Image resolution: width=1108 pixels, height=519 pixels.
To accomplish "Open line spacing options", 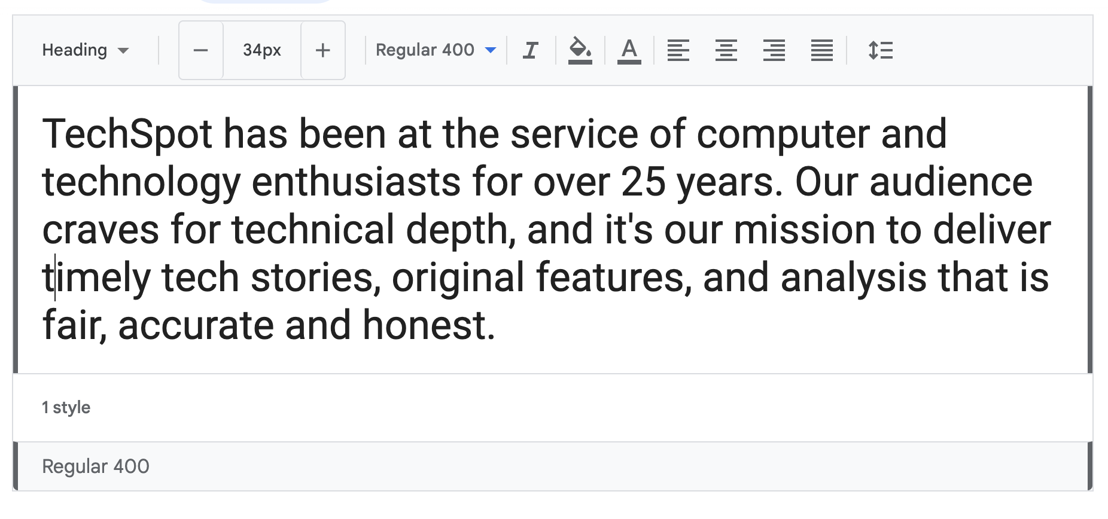I will [881, 50].
